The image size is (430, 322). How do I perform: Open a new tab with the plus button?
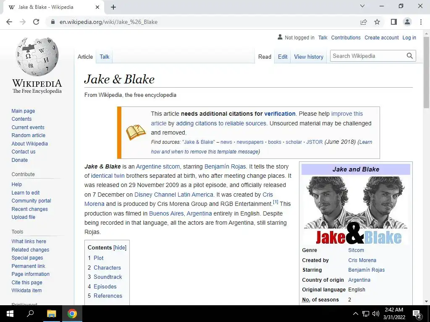pyautogui.click(x=113, y=7)
